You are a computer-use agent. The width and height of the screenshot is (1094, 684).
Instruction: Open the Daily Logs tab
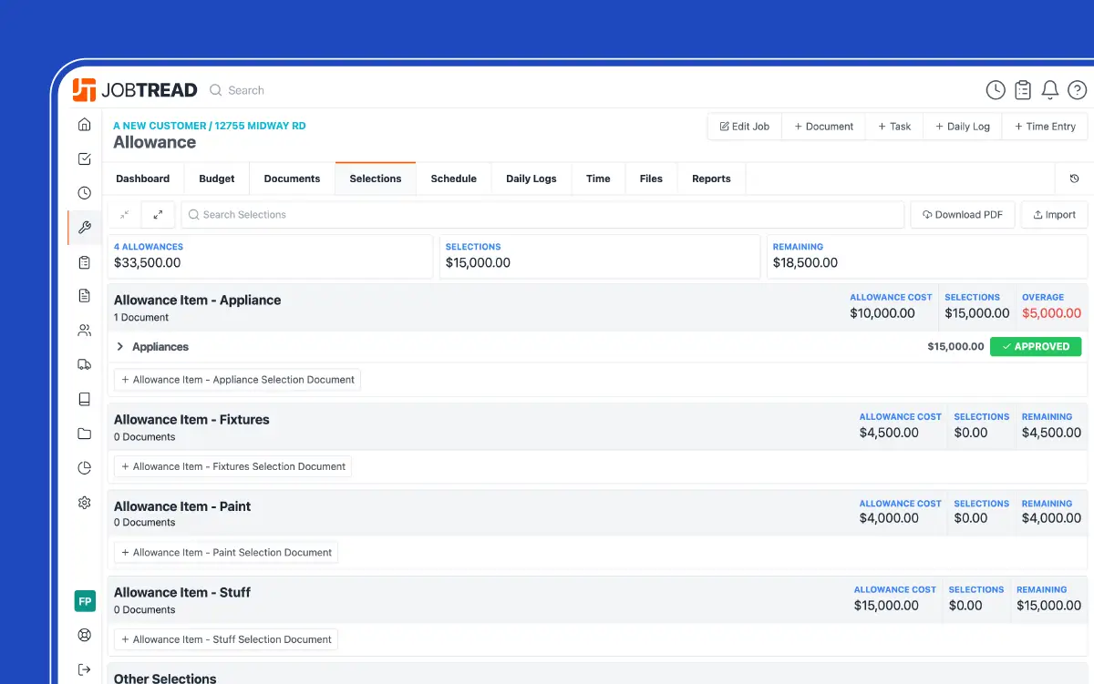click(531, 179)
